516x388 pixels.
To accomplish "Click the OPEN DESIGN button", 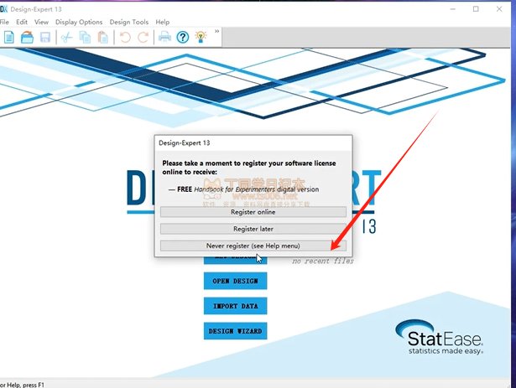I will 235,281.
